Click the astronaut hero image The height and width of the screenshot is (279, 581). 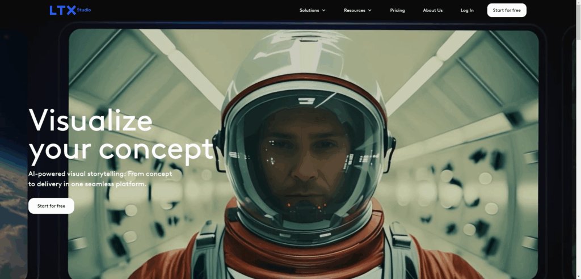click(x=303, y=154)
